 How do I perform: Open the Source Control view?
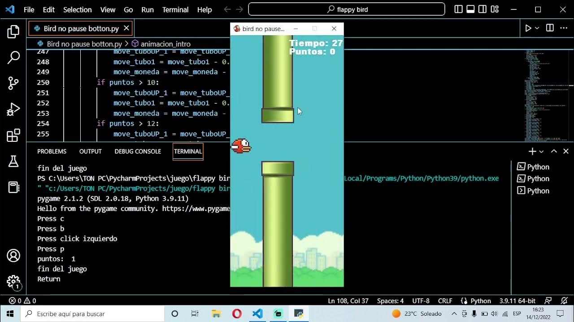13,83
